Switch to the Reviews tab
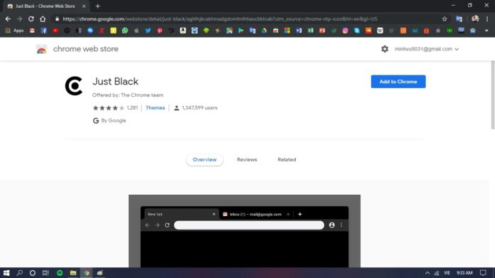This screenshot has width=495, height=278. click(247, 160)
